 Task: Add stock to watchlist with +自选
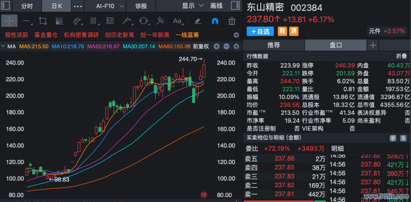tap(260, 32)
